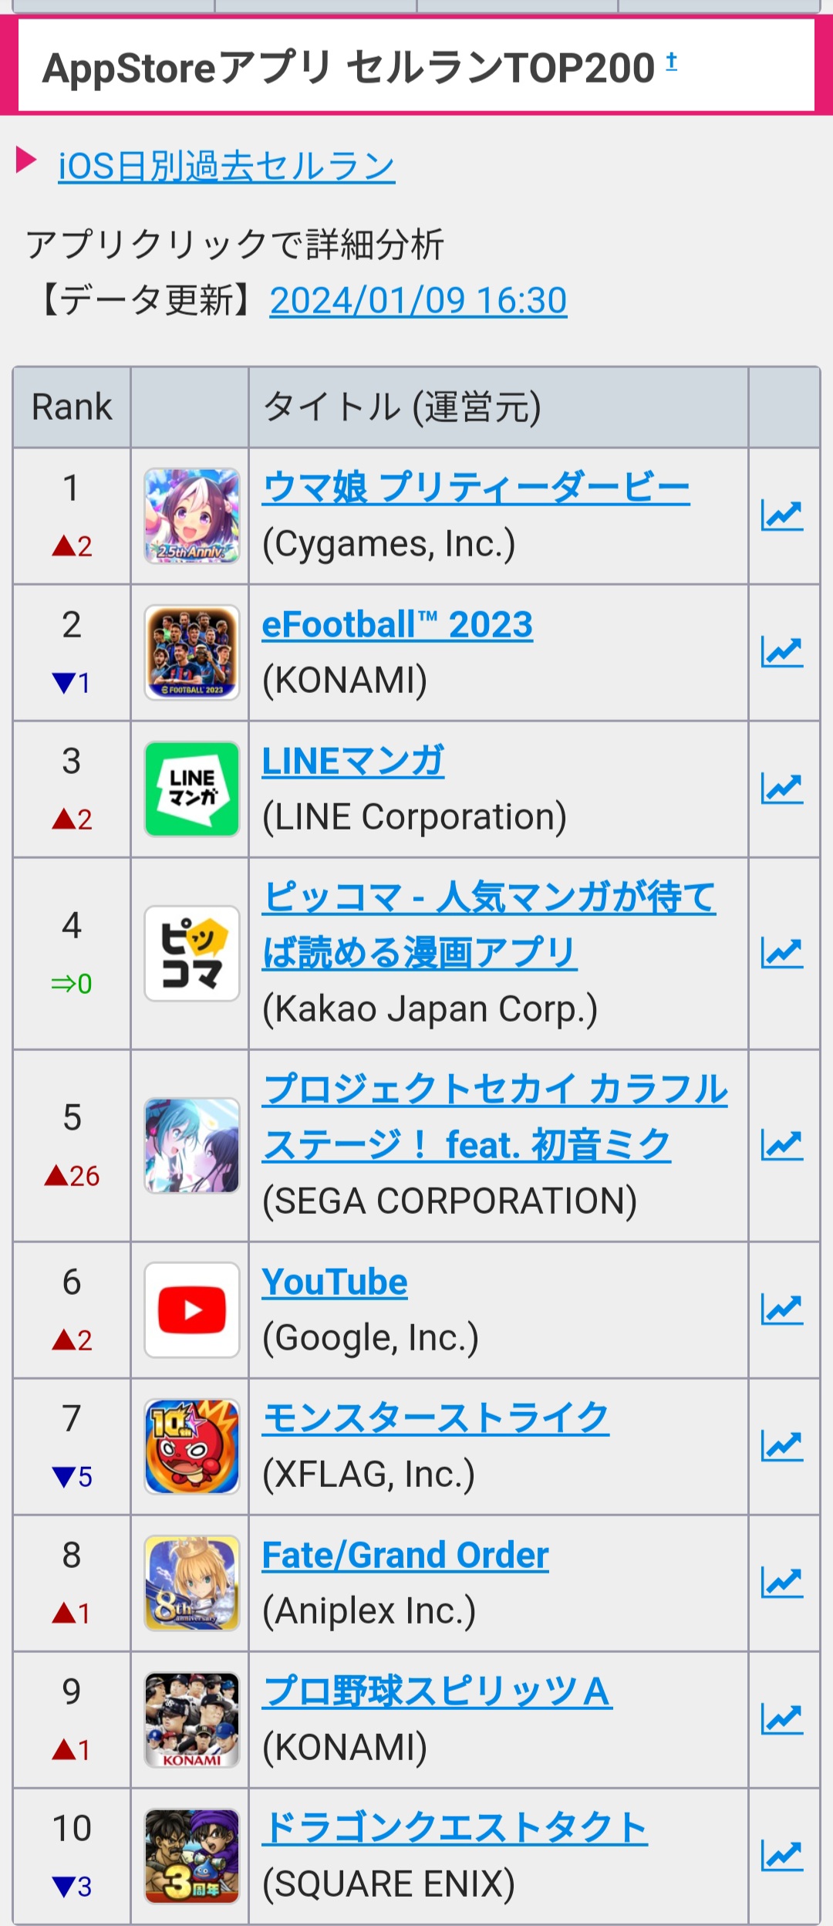The height and width of the screenshot is (1926, 833).
Task: Open the chart icon in the YouTube row
Action: point(782,1309)
